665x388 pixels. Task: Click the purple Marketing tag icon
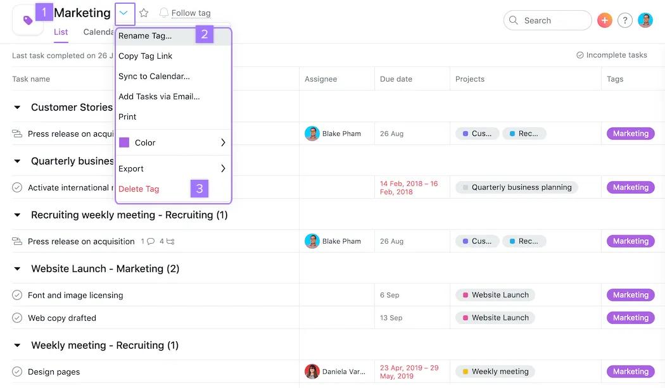coord(28,20)
